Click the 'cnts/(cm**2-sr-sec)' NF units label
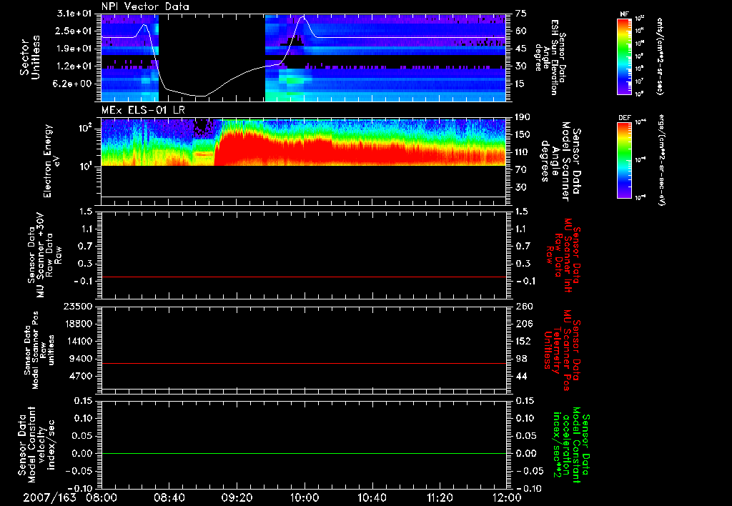732x506 pixels. 660,56
